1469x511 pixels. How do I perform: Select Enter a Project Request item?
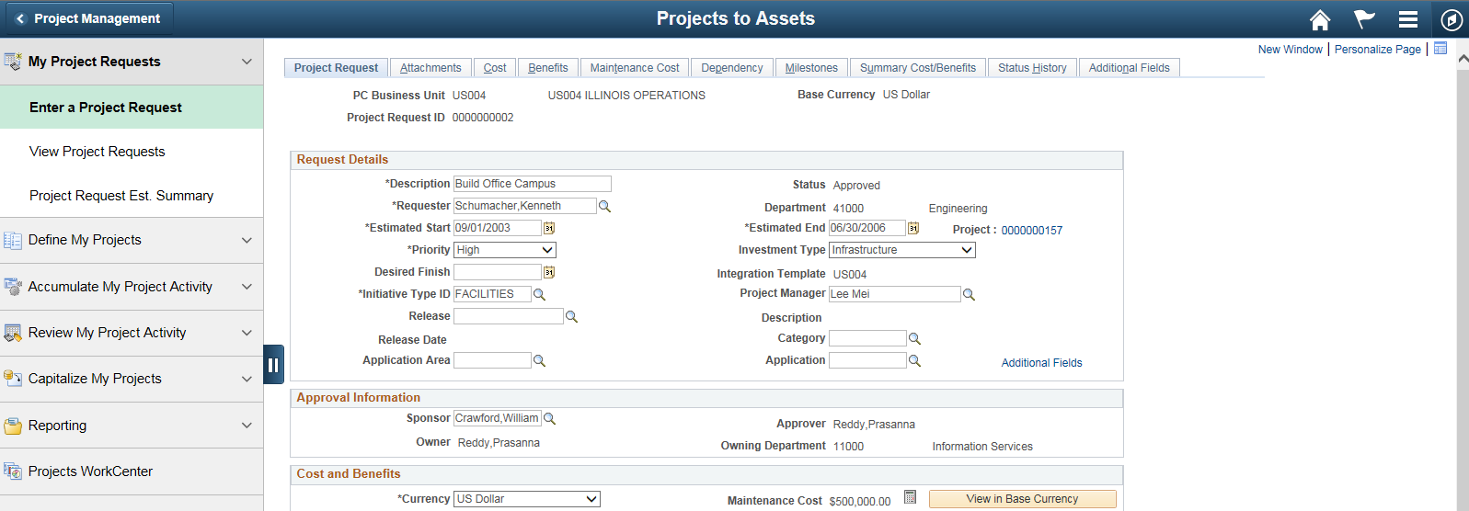[132, 108]
